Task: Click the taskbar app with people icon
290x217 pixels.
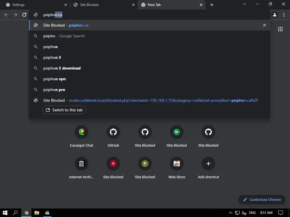Action: coord(47,213)
